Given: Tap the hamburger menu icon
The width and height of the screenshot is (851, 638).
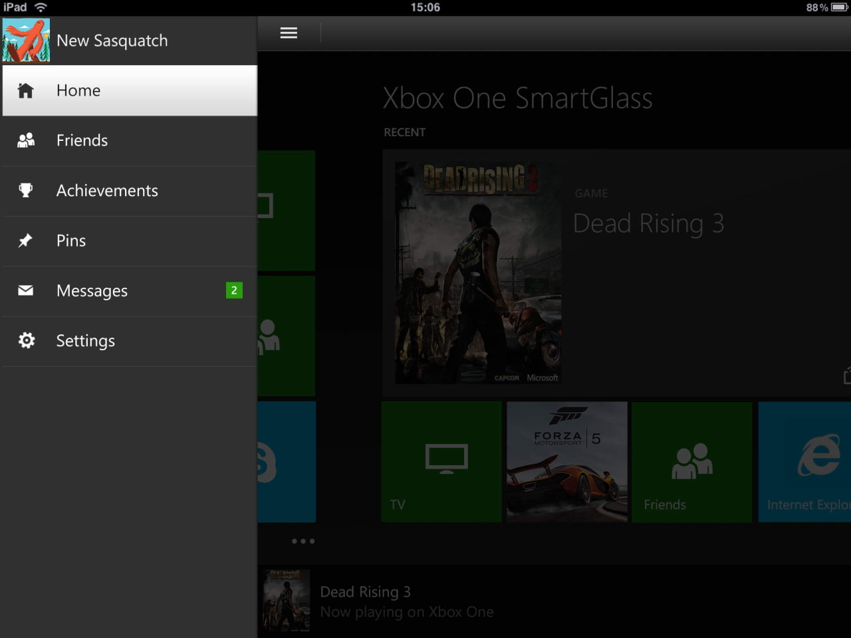Looking at the screenshot, I should 289,33.
